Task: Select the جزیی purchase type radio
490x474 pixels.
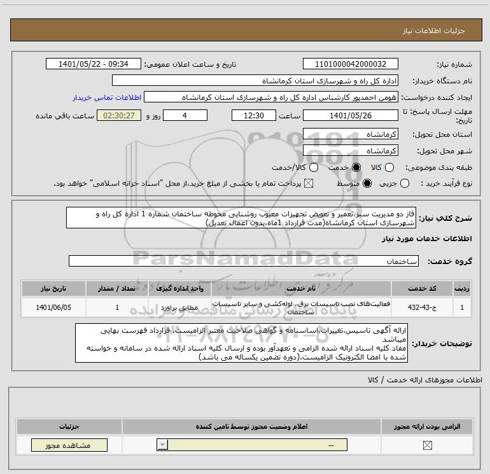Action: (405, 183)
